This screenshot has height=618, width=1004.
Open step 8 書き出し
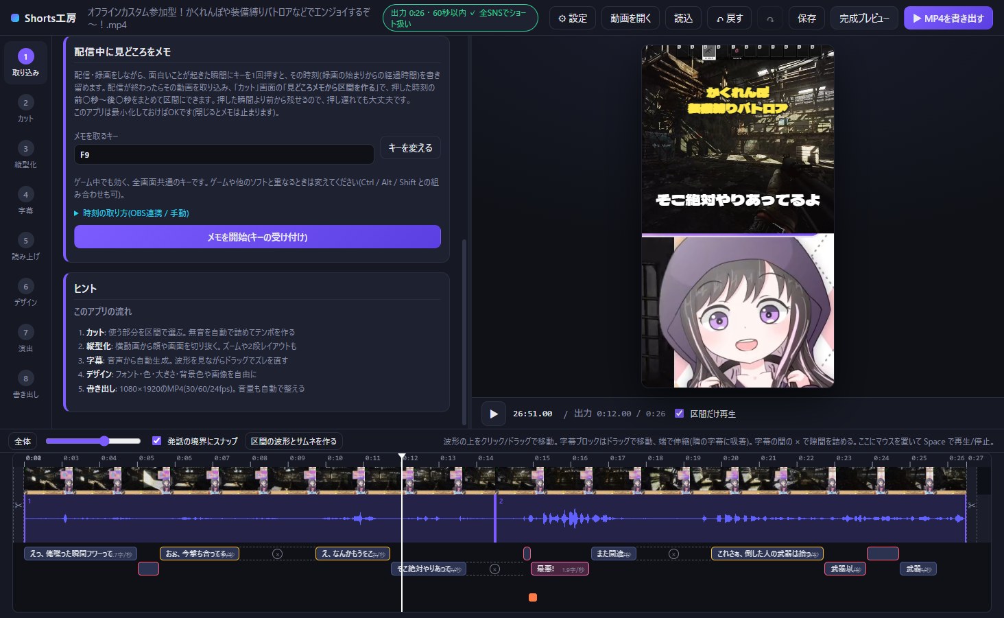(25, 384)
